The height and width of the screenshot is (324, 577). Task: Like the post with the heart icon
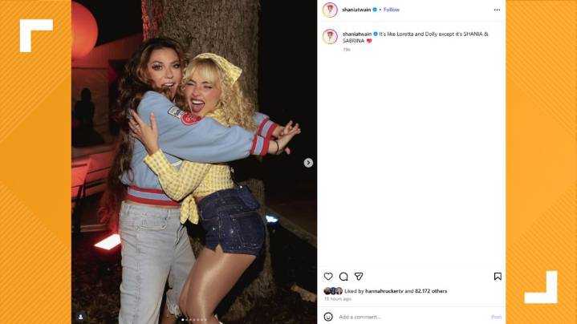click(x=328, y=277)
